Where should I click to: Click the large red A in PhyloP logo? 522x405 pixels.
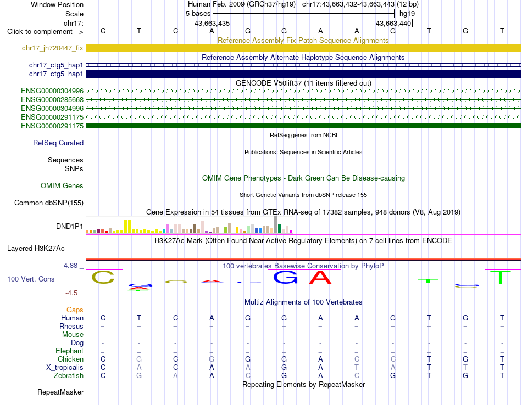[320, 277]
